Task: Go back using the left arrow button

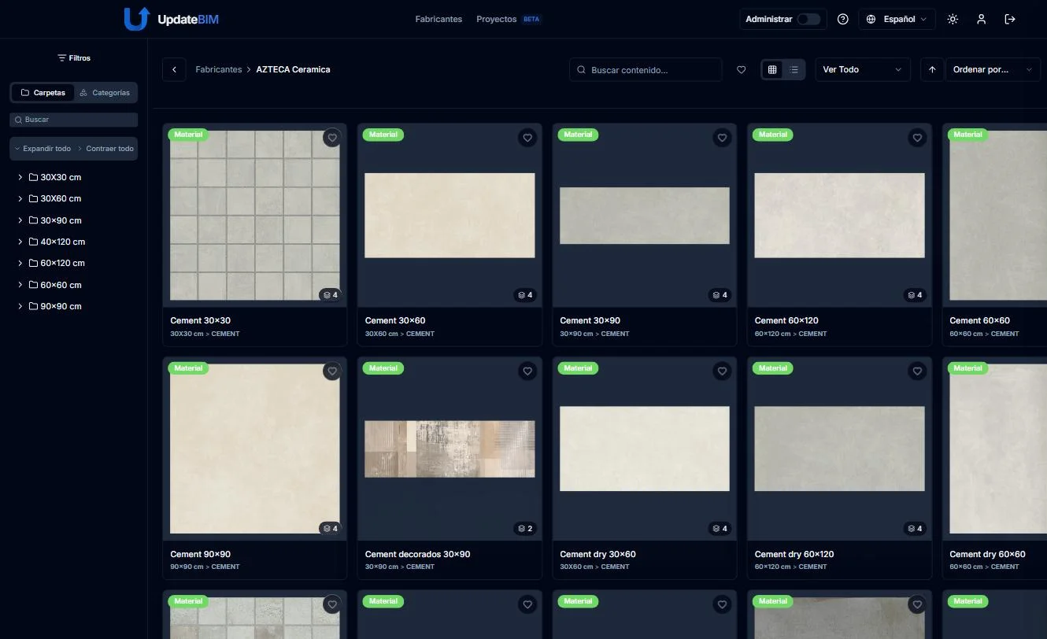Action: 174,69
